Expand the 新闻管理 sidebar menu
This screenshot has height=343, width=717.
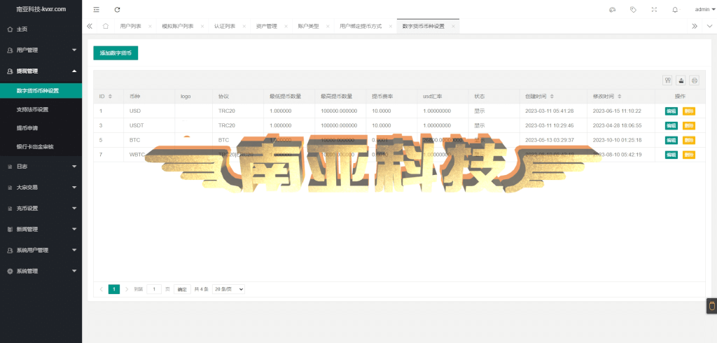[41, 229]
